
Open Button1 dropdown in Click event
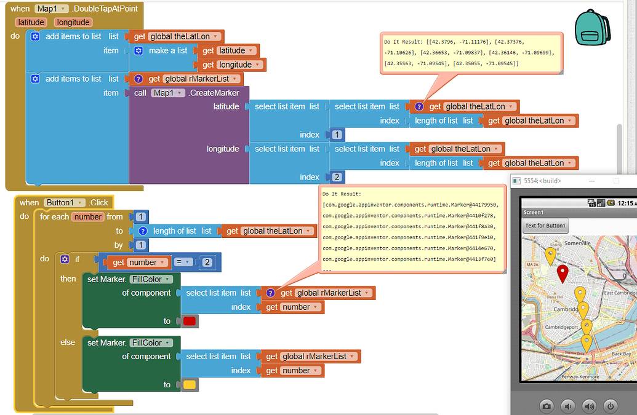click(65, 202)
